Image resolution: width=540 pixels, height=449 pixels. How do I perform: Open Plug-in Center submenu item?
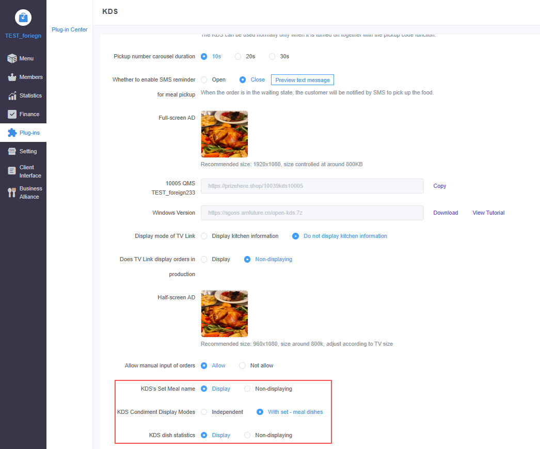pos(70,30)
